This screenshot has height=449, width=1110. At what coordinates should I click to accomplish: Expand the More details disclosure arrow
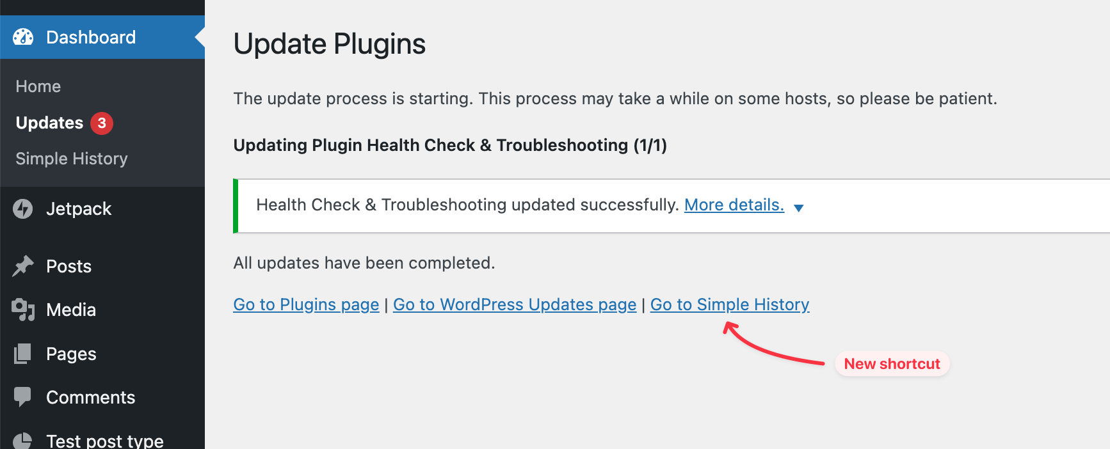[x=799, y=207]
